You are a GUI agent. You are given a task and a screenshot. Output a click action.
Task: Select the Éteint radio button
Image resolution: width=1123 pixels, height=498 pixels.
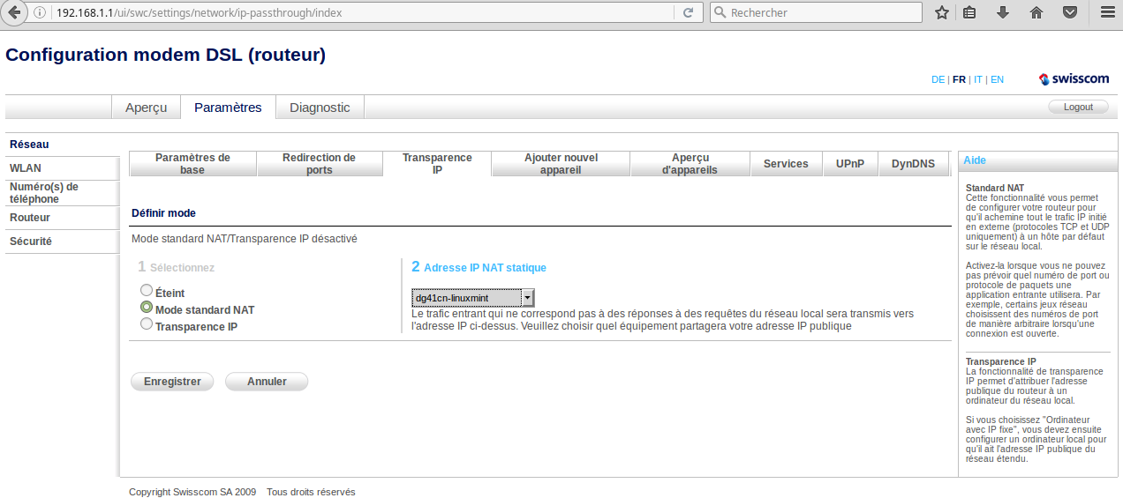[x=147, y=290]
